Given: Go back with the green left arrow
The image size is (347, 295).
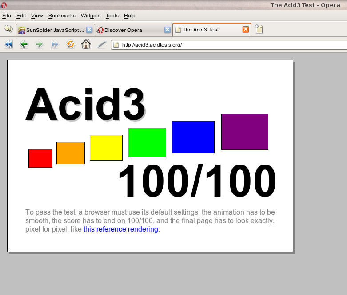Looking at the screenshot, I should (x=24, y=44).
